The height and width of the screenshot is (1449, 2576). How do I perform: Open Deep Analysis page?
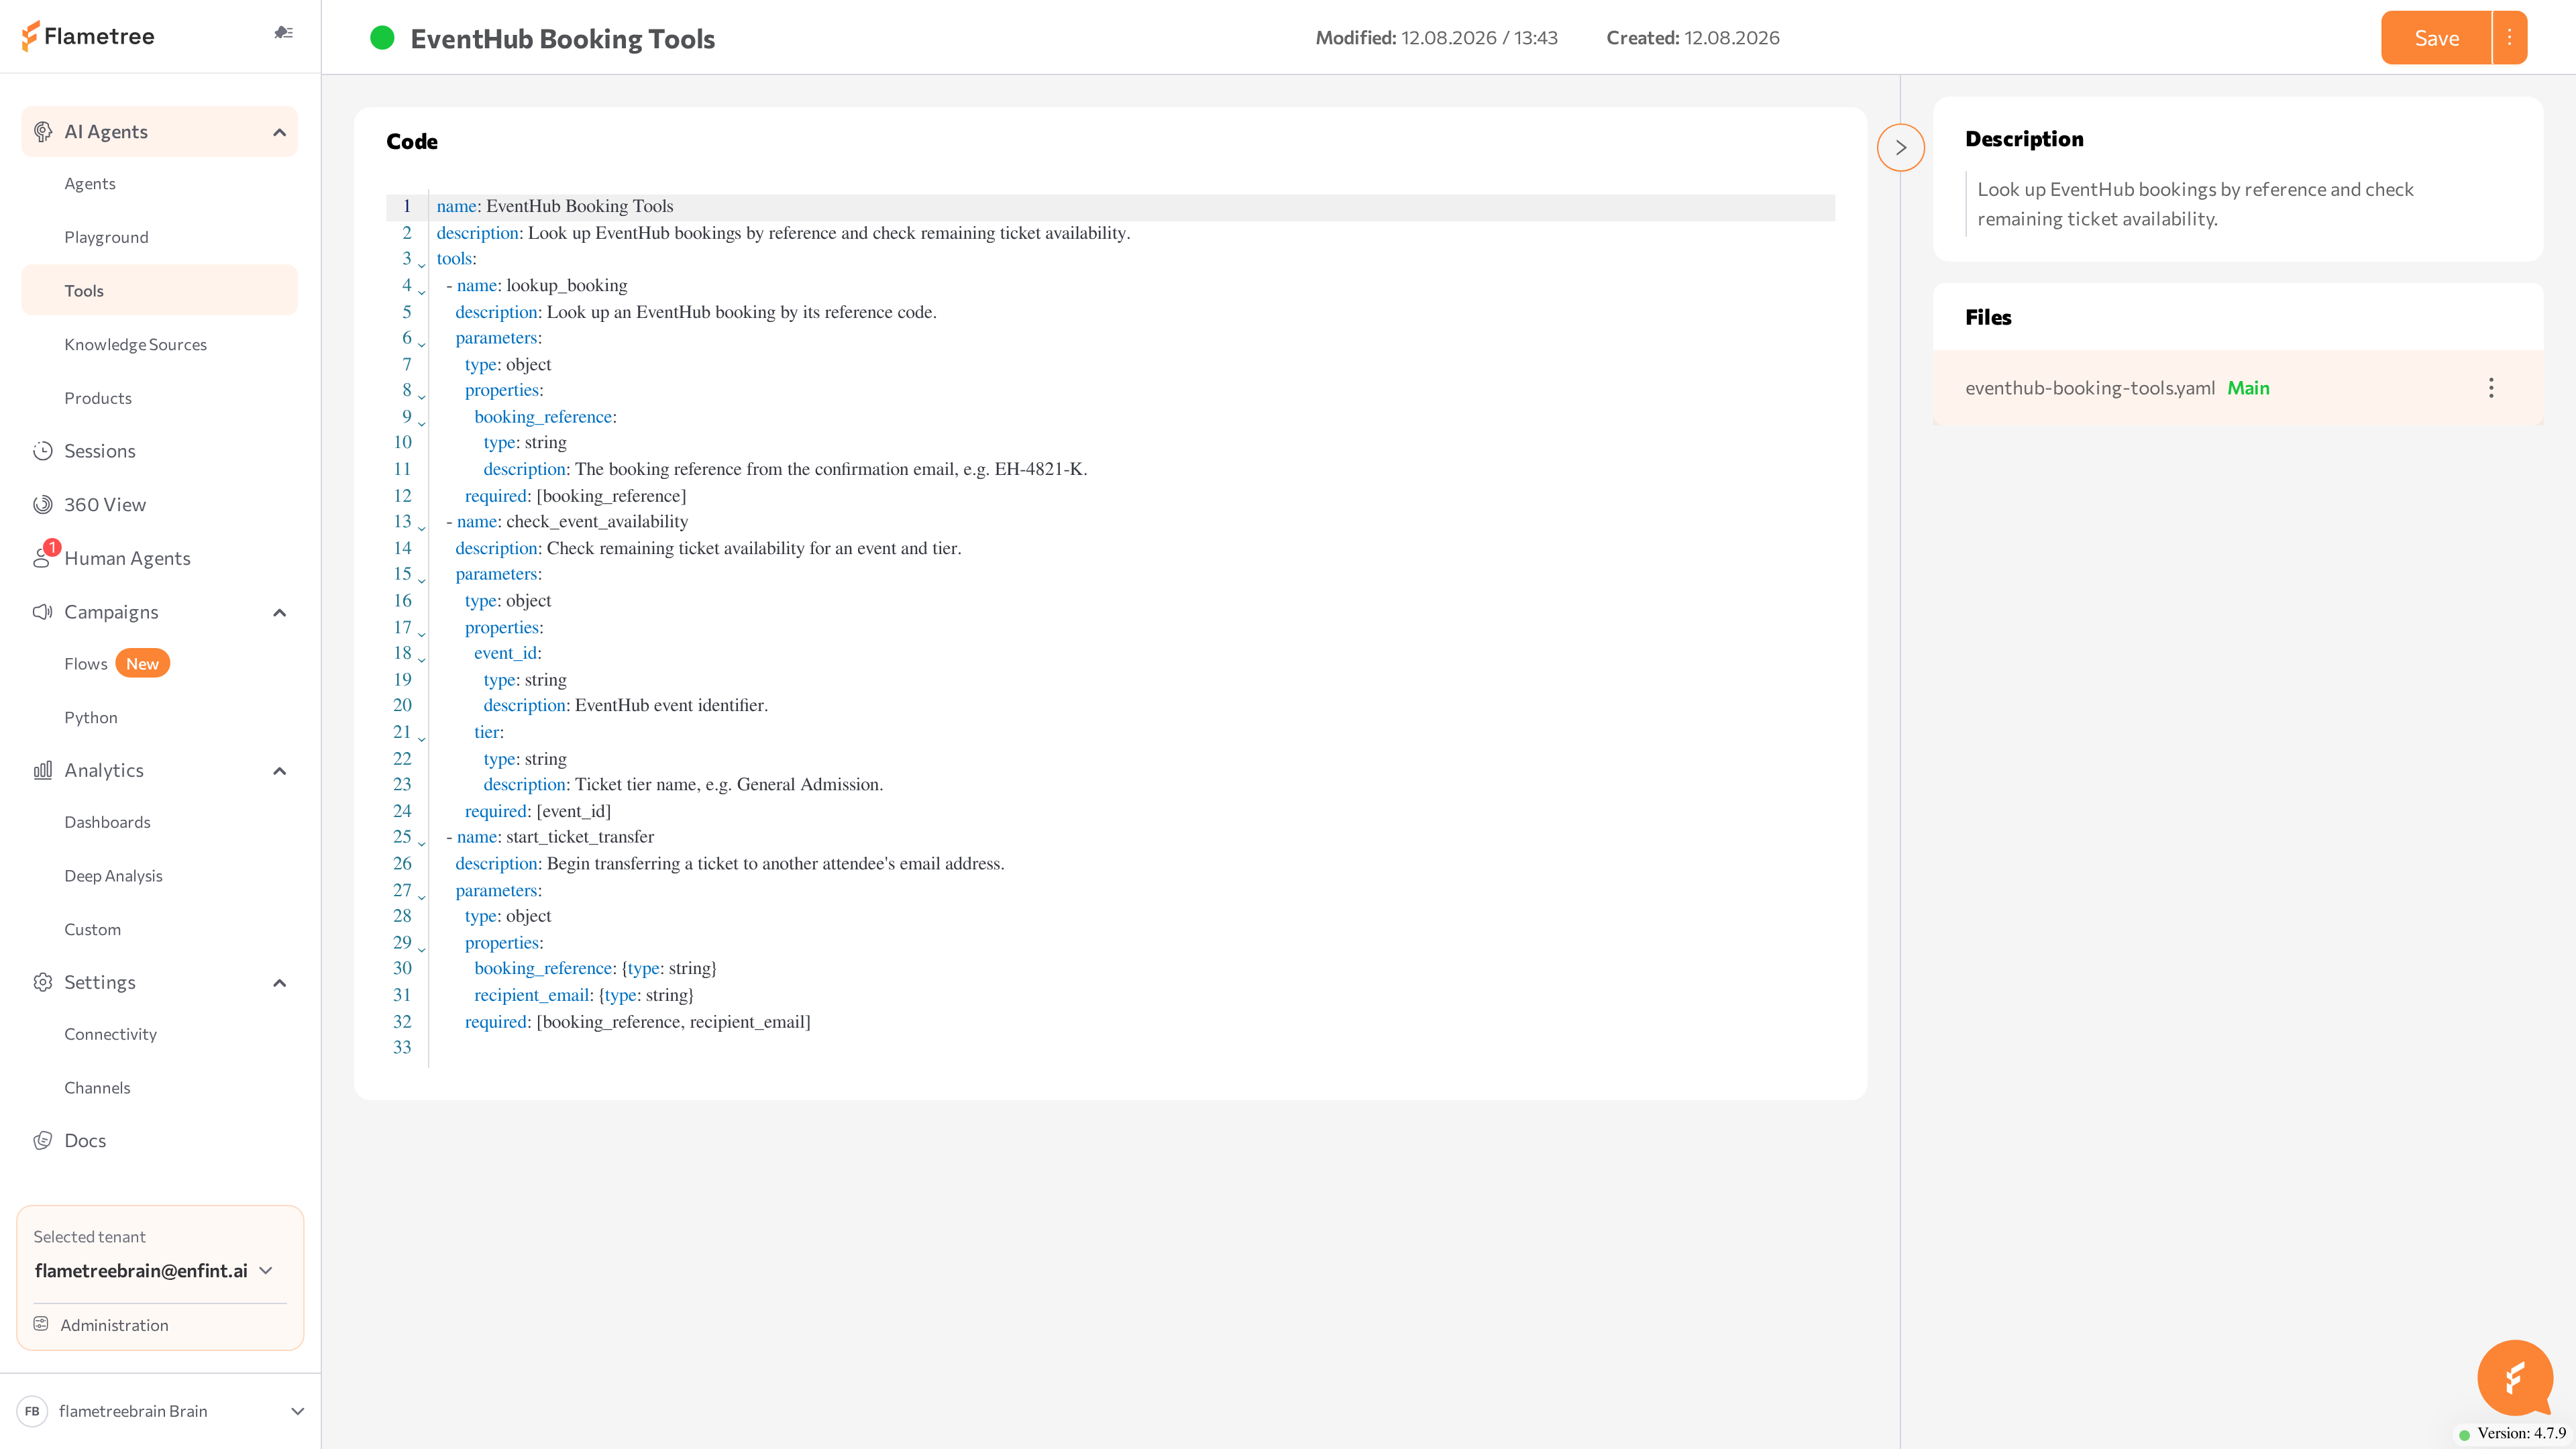coord(113,876)
